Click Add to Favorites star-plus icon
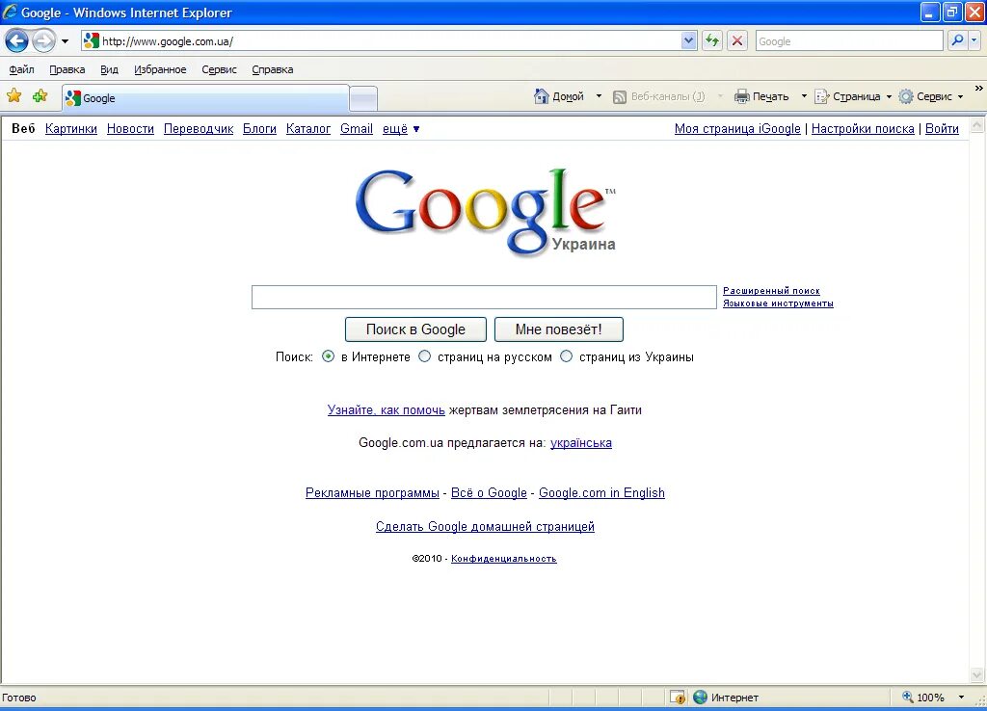Screen dimensions: 987x711 click(40, 95)
